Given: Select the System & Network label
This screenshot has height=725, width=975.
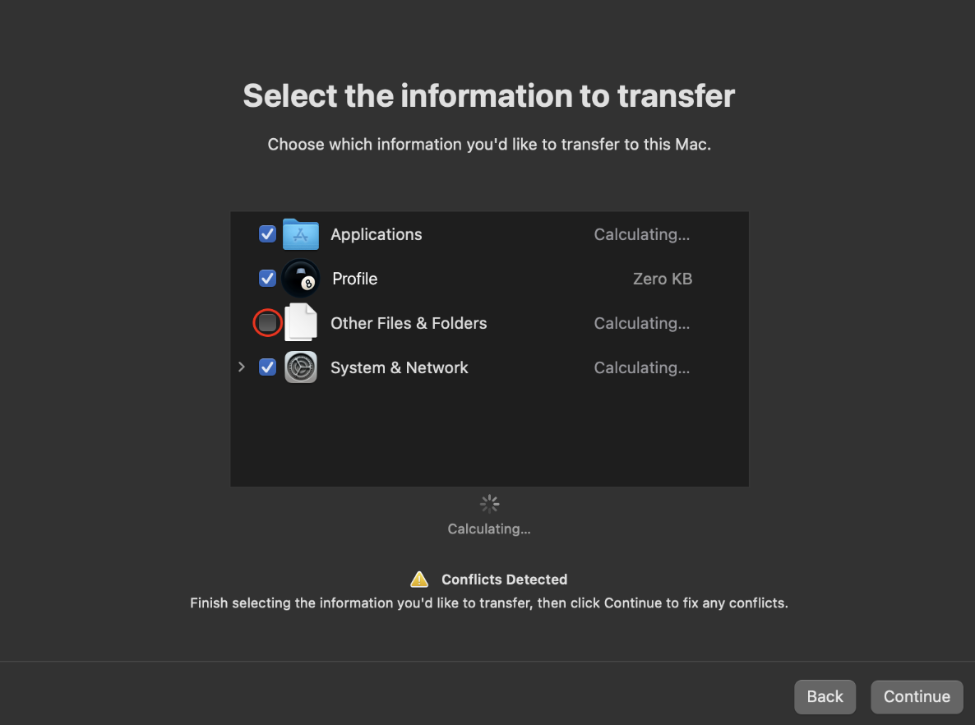Looking at the screenshot, I should [x=399, y=367].
